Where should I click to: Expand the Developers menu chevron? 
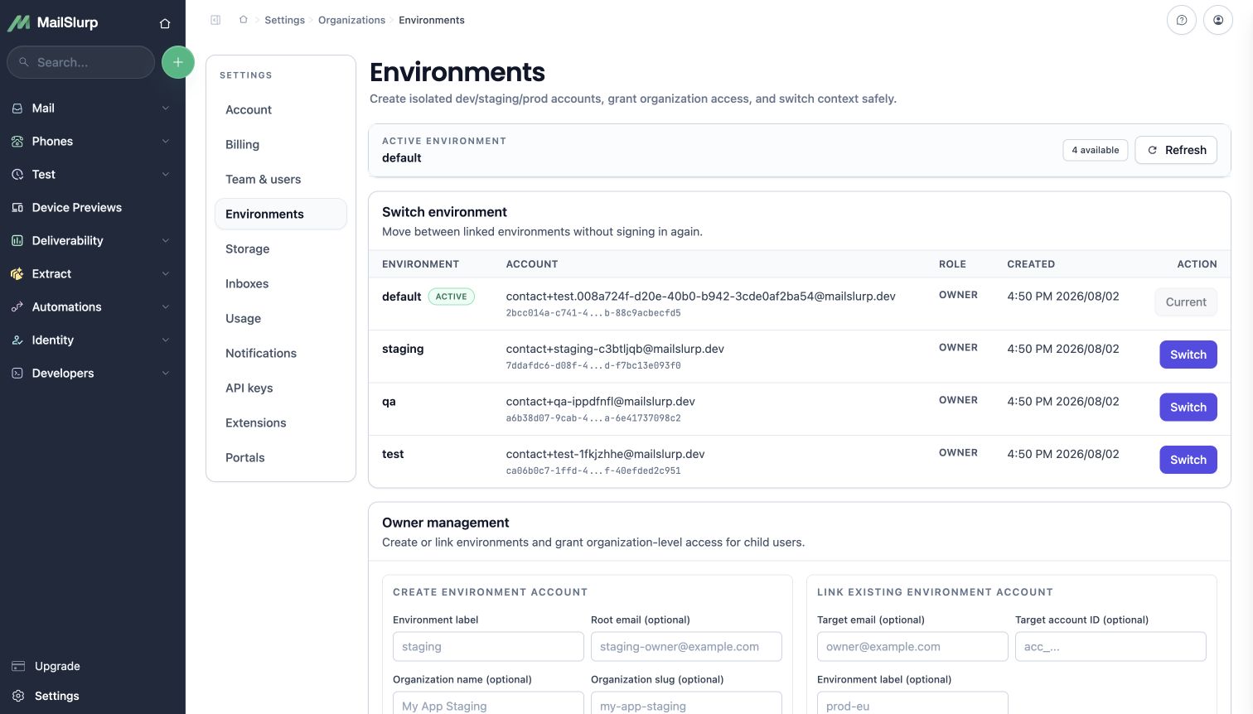click(x=166, y=373)
